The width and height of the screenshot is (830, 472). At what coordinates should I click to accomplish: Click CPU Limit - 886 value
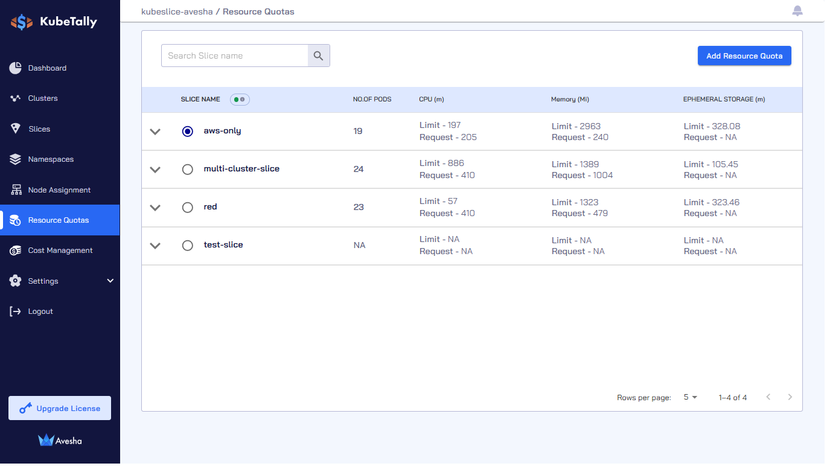click(x=442, y=163)
